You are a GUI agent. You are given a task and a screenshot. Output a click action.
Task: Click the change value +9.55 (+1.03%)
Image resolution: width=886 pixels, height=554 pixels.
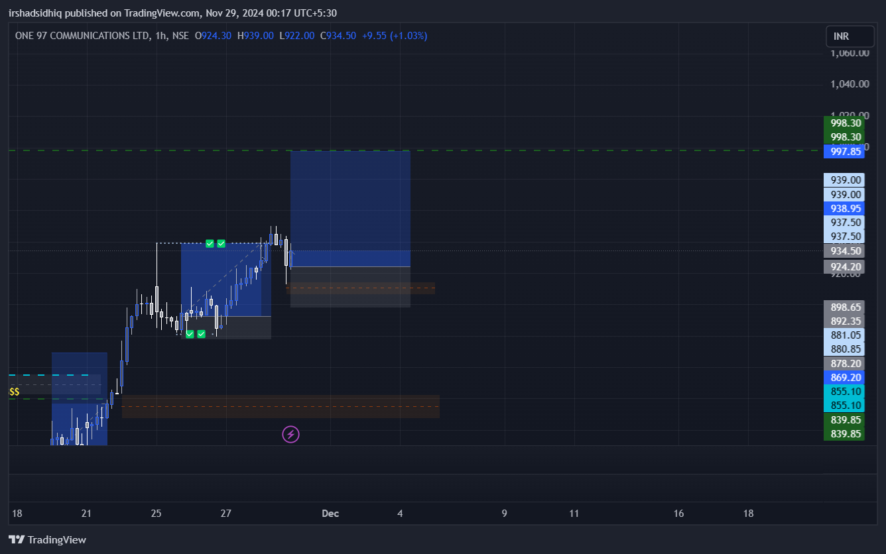[395, 36]
